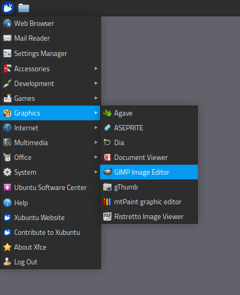Screen dimensions: 240x295
Task: Choose Log Out menu item
Action: (51, 262)
